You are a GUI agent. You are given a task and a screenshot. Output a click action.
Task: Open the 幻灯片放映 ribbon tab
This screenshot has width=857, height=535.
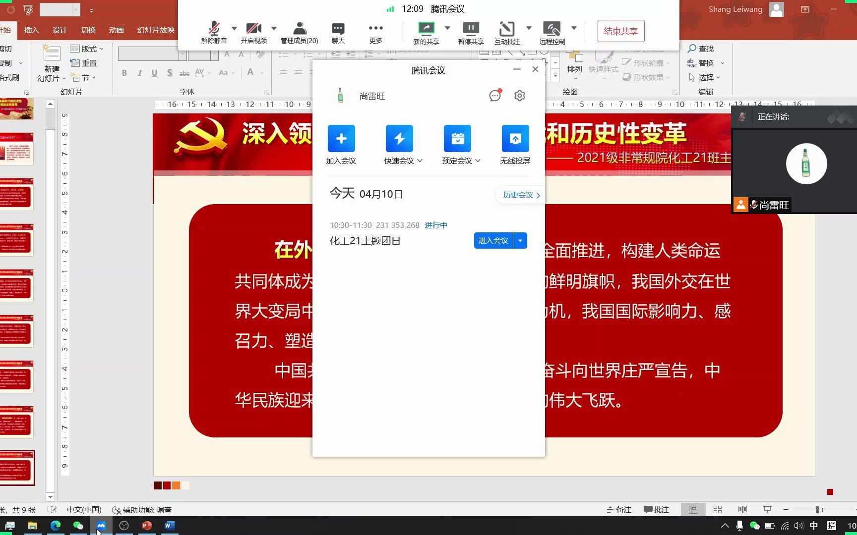coord(156,30)
